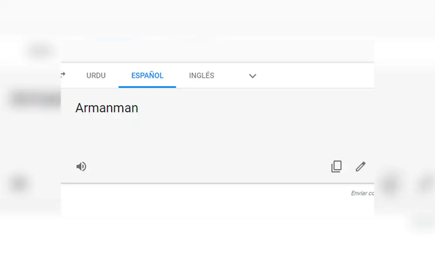
Task: Select the translated word Armanman
Action: [107, 108]
